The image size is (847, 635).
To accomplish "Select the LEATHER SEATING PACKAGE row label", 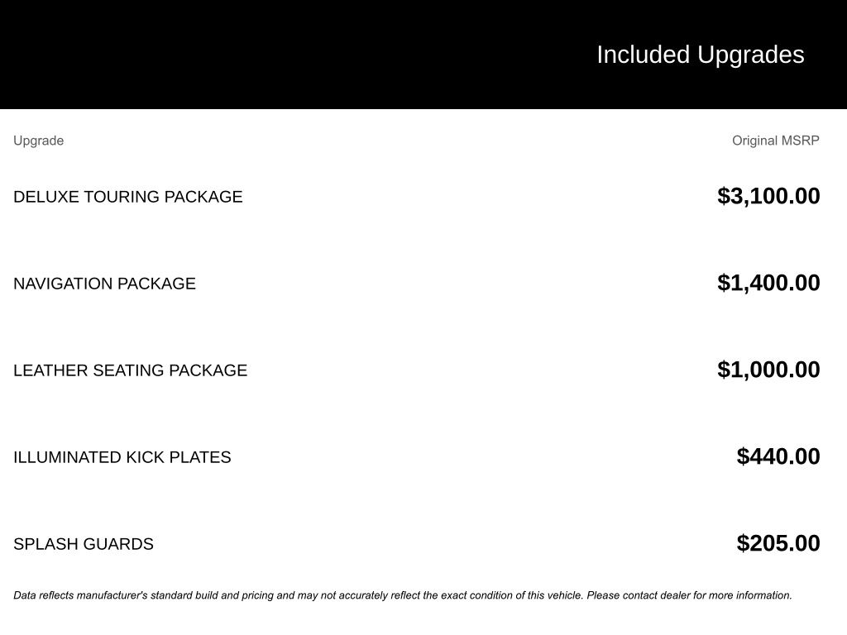I will pyautogui.click(x=130, y=370).
